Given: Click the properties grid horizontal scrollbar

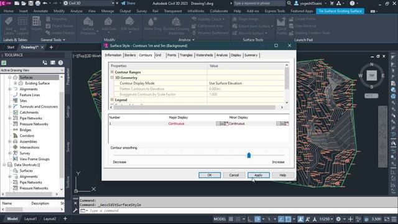Looking at the screenshot, I should coord(195,108).
